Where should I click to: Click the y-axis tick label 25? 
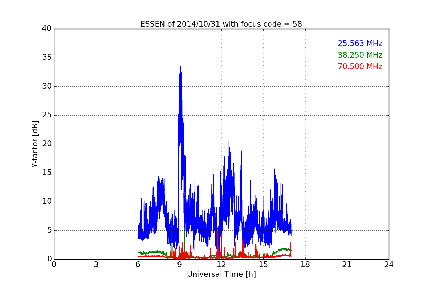(46, 115)
